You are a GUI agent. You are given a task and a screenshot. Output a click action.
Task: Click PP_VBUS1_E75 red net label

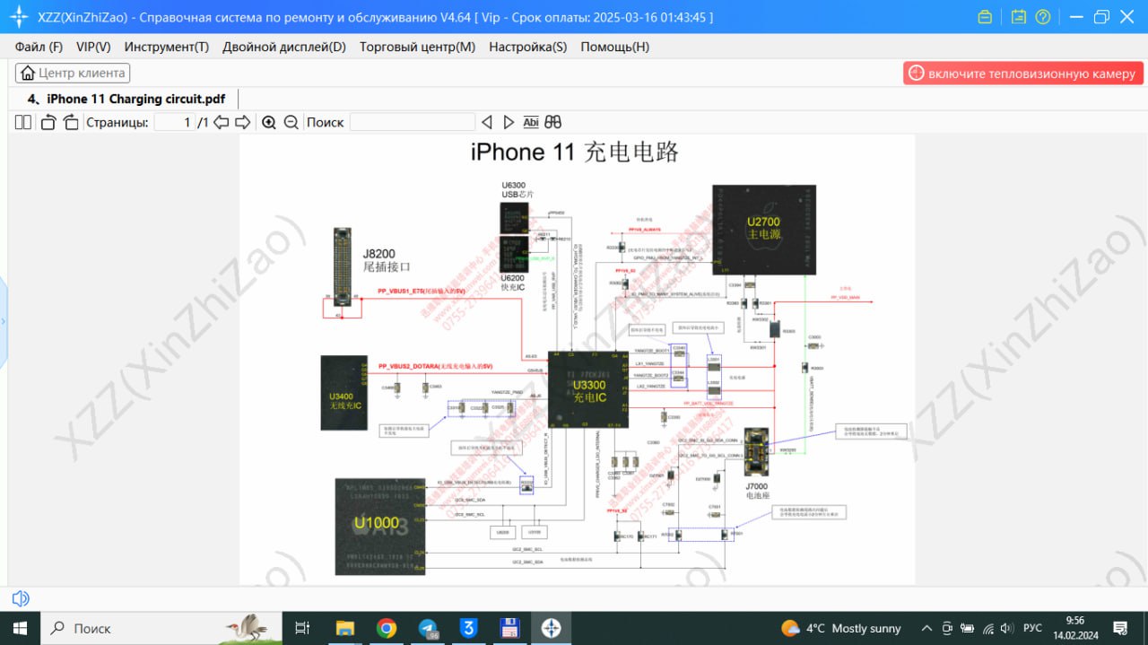422,291
